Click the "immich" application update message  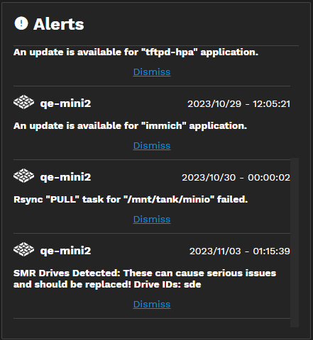click(x=130, y=126)
